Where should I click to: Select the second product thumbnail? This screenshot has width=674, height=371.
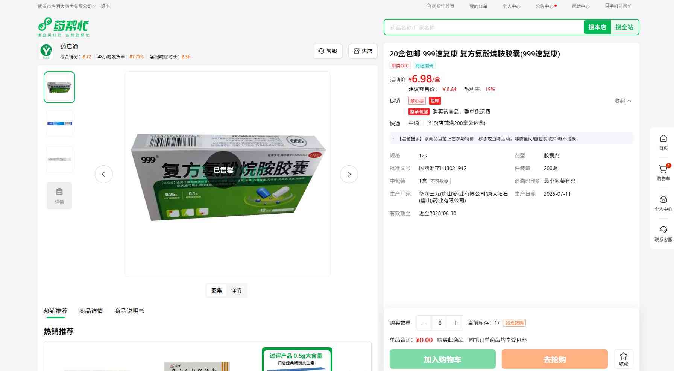click(59, 123)
